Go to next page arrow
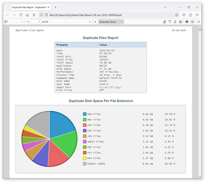Image resolution: width=205 pixels, height=182 pixels. (28, 22)
